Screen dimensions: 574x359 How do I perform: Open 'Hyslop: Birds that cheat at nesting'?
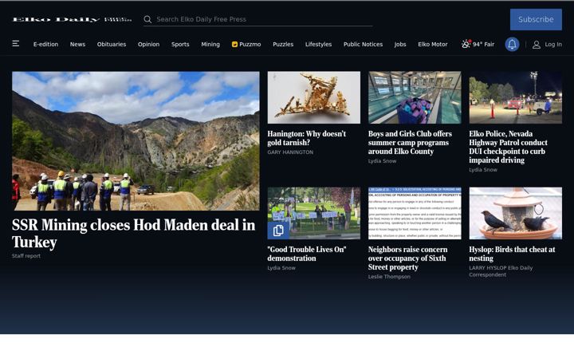pyautogui.click(x=512, y=254)
